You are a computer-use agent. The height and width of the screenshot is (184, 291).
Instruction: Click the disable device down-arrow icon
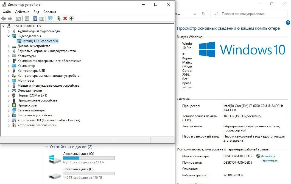[71, 18]
